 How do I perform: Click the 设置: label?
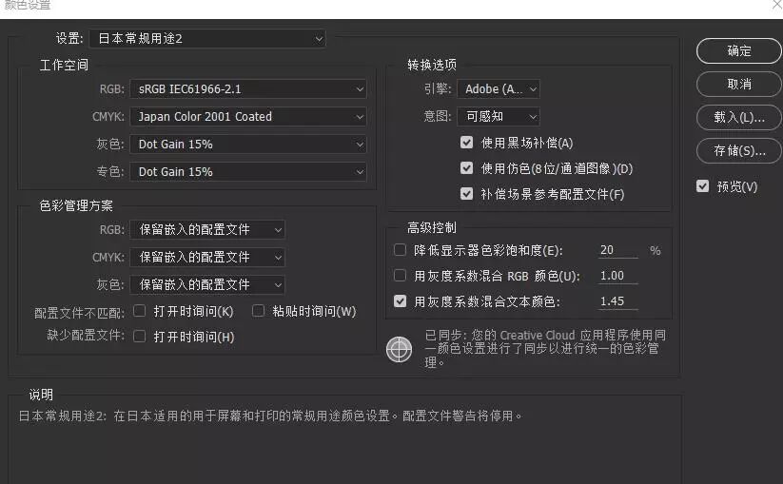pyautogui.click(x=69, y=38)
